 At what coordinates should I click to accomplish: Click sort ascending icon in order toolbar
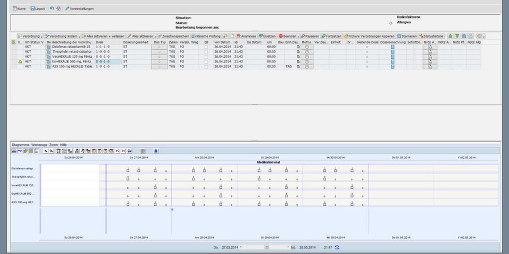click(x=450, y=36)
